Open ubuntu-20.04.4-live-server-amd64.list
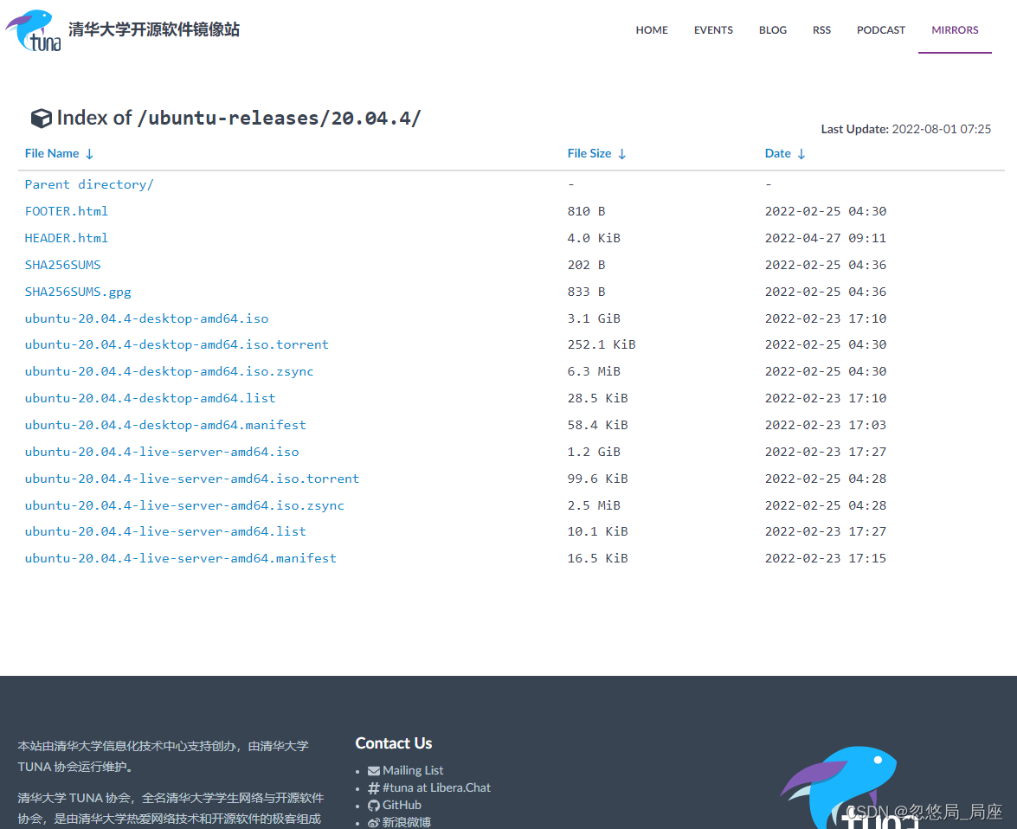 165,531
